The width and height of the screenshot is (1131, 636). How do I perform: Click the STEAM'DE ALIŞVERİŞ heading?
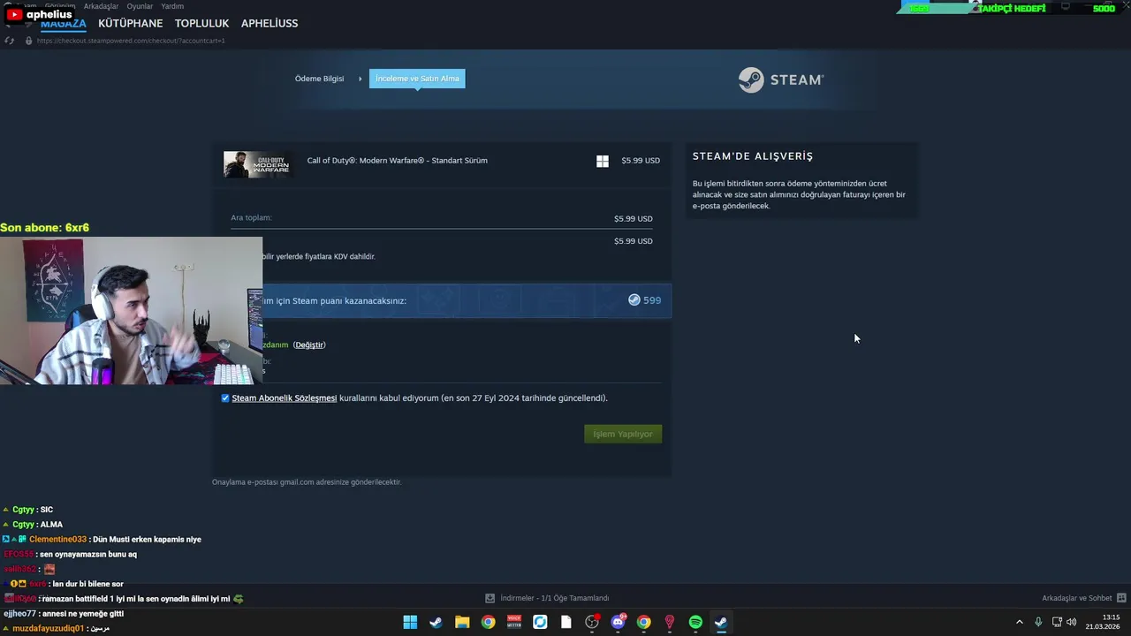coord(753,156)
